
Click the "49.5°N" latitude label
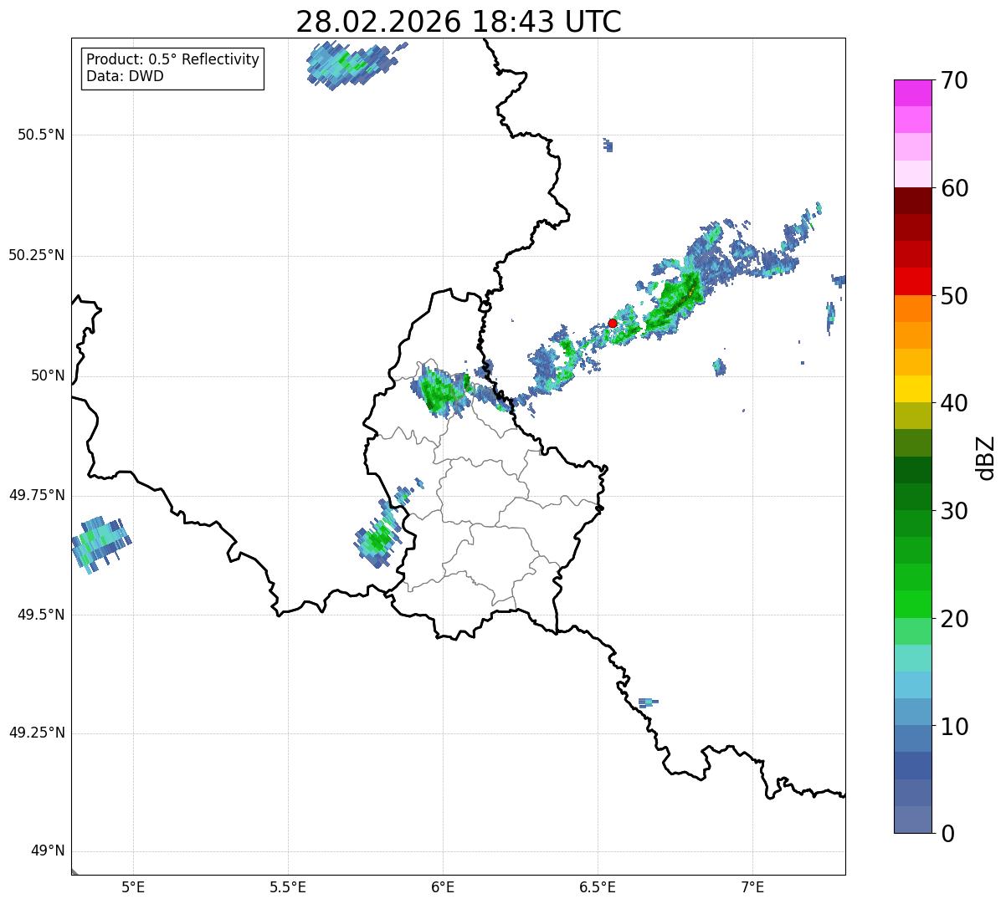click(40, 615)
